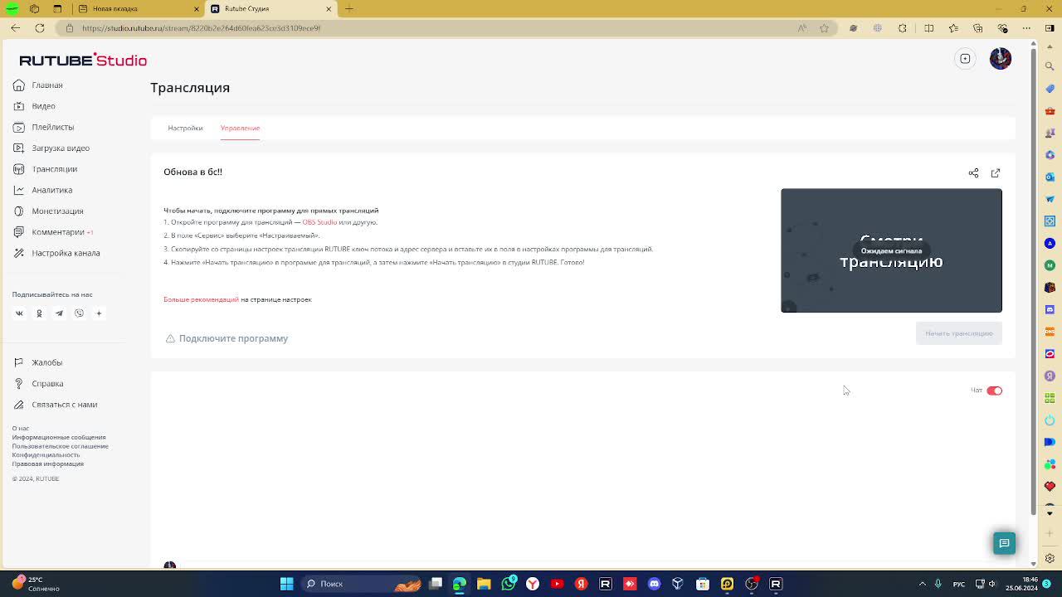
Task: Click the browser back arrow
Action: coord(15,28)
